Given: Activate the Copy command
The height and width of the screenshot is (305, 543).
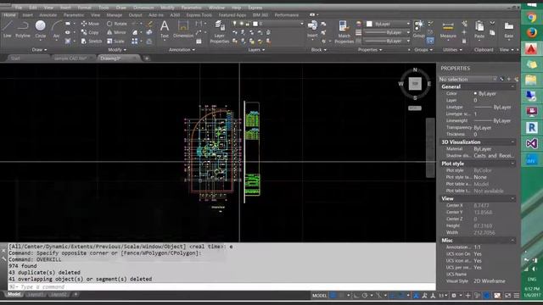Looking at the screenshot, I should tap(90, 32).
